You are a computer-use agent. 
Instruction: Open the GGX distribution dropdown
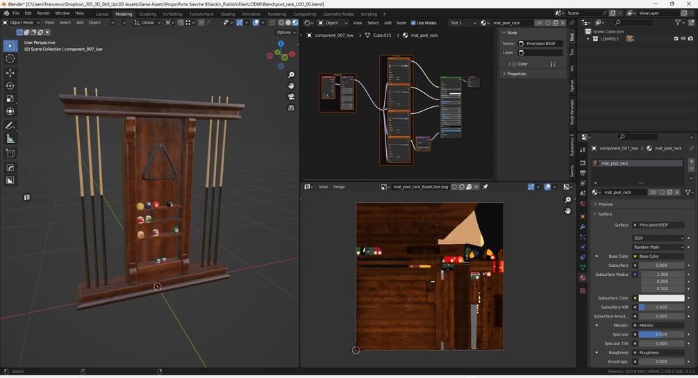658,238
